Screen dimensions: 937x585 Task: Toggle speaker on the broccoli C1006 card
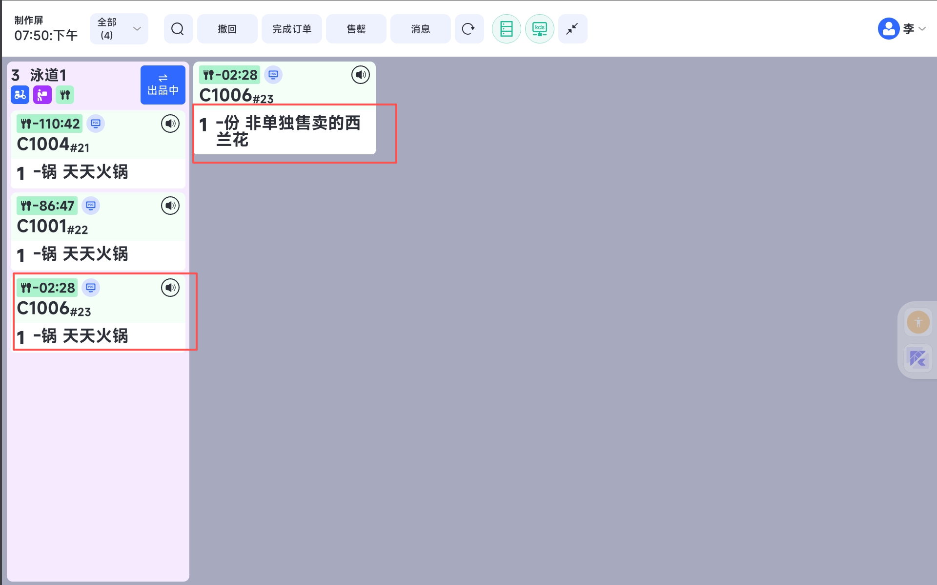tap(361, 75)
